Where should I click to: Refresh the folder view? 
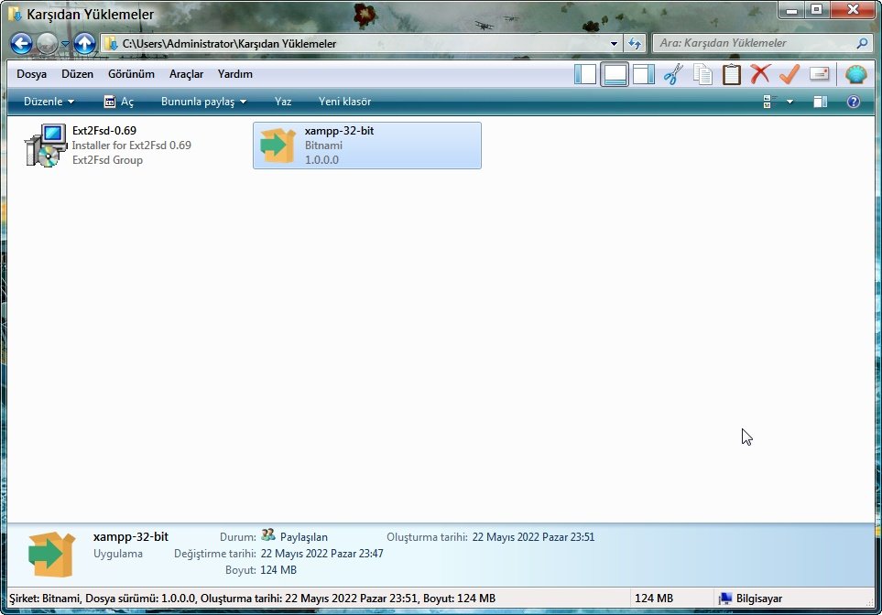click(635, 43)
